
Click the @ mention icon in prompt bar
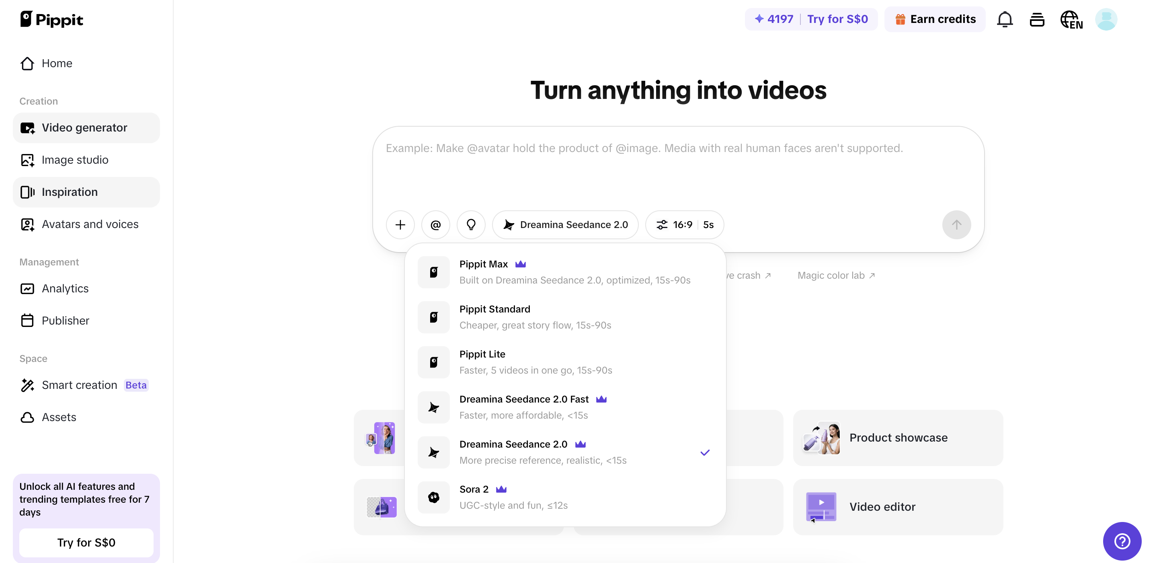[435, 225]
